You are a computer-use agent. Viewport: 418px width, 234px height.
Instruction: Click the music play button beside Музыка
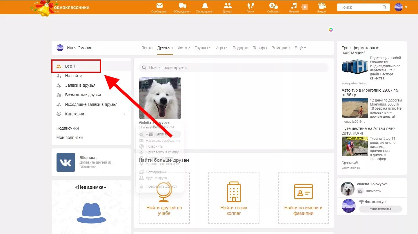click(x=304, y=7)
